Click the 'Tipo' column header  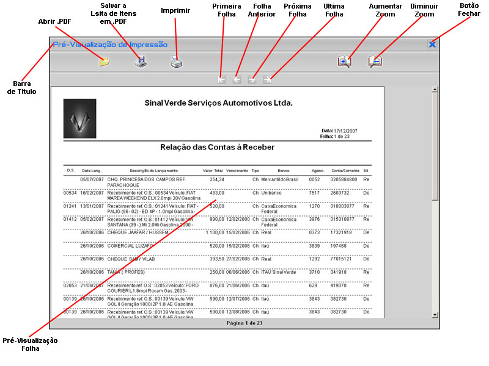coord(256,171)
